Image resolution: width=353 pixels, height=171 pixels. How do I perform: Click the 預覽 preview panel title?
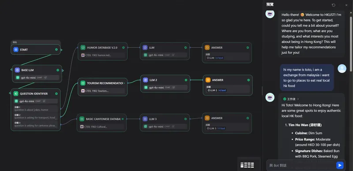click(270, 4)
